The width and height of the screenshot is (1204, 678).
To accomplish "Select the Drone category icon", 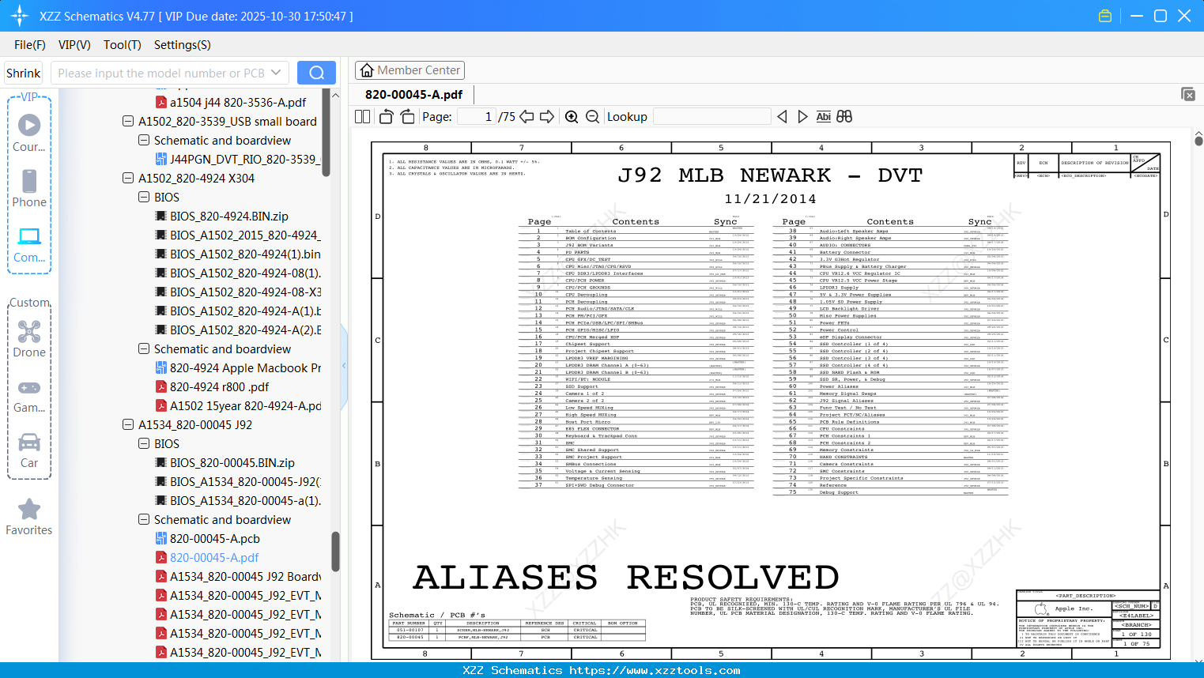I will [29, 339].
